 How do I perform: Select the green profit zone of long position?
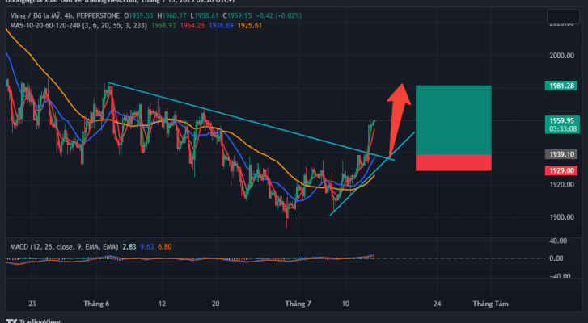point(454,120)
